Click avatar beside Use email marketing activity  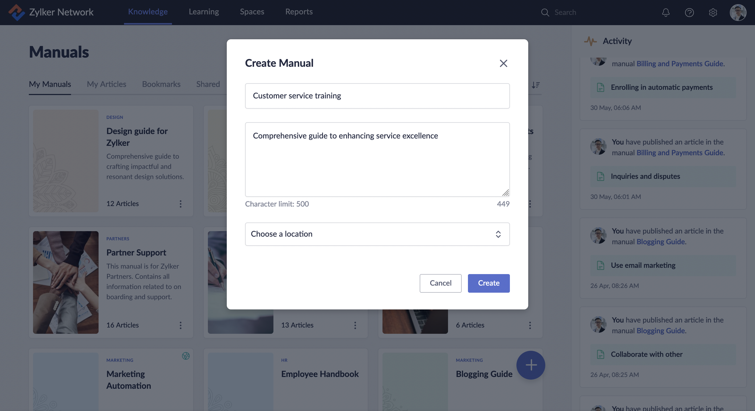(x=598, y=235)
